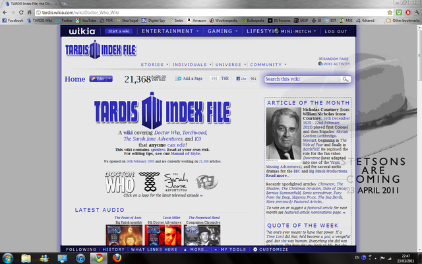422x264 pixels.
Task: Open the 4shared bookmark
Action: point(365,20)
